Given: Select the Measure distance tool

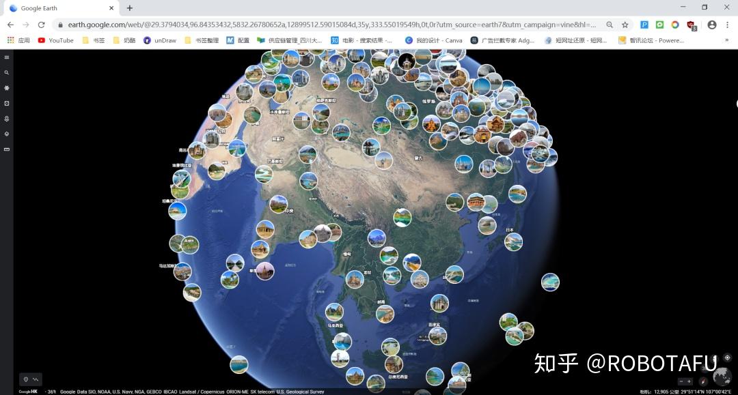Looking at the screenshot, I should [6, 149].
